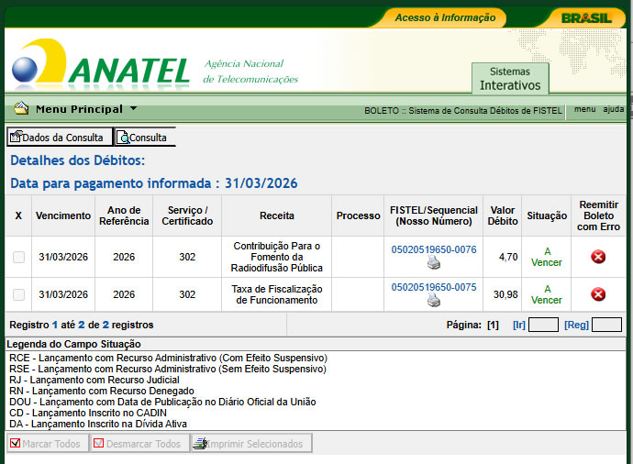This screenshot has width=633, height=464.
Task: Open the FISTEL number 05020519650-0076 link
Action: [x=434, y=249]
